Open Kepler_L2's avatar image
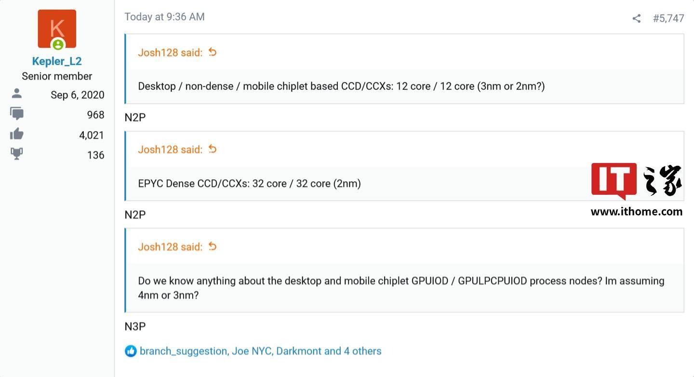The image size is (694, 377). (57, 28)
